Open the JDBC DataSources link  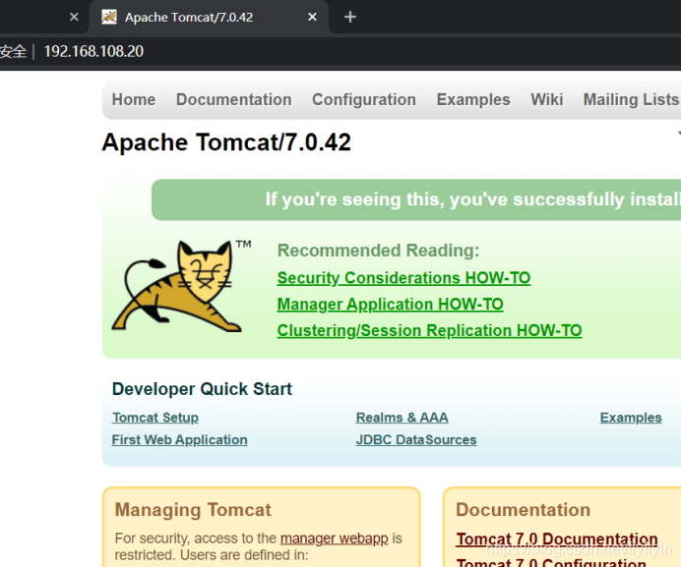(x=416, y=440)
